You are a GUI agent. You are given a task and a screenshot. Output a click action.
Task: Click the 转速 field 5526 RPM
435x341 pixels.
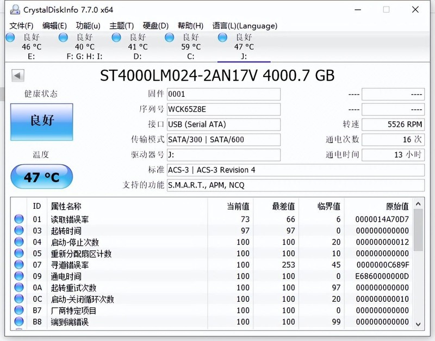393,125
